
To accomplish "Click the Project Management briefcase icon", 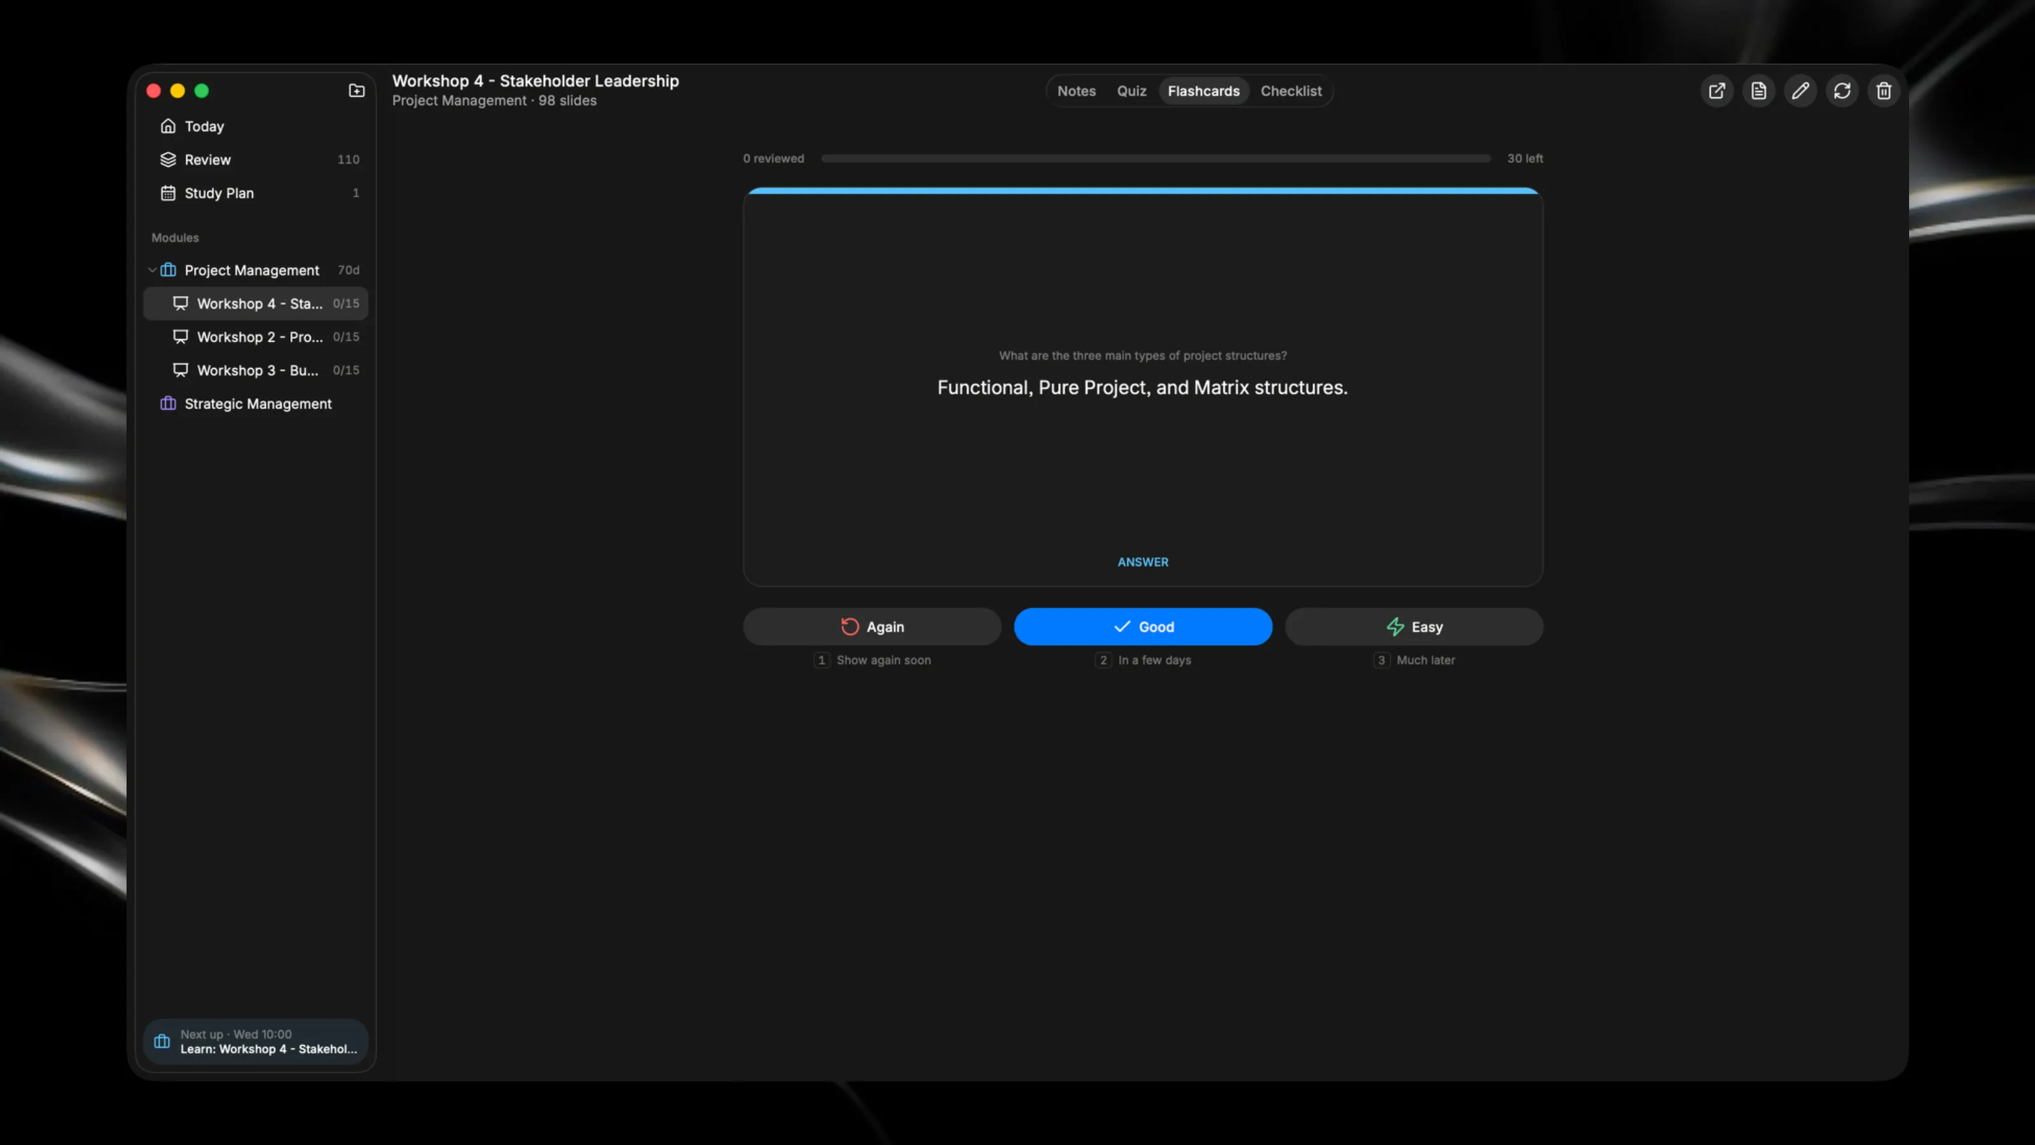I will coord(167,270).
